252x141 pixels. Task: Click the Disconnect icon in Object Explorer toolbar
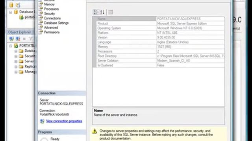pos(18,38)
